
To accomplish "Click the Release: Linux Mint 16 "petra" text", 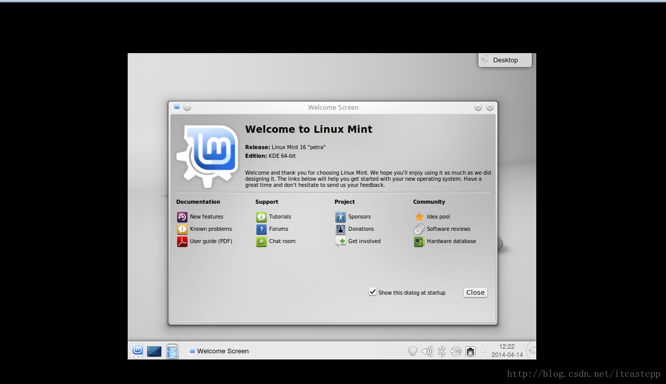I will 285,147.
